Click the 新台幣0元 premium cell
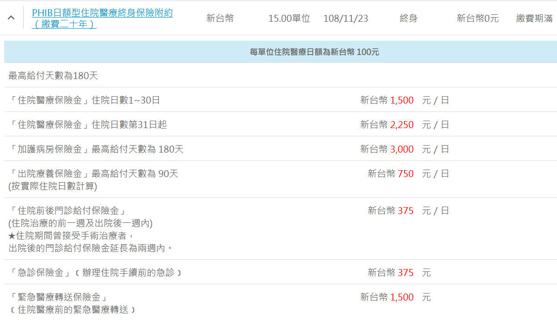The width and height of the screenshot is (557, 325). point(477,18)
